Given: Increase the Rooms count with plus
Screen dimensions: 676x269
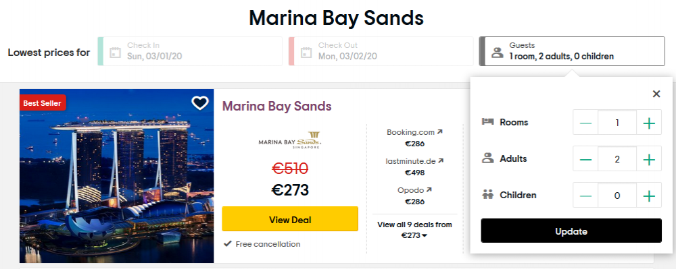Looking at the screenshot, I should (649, 123).
